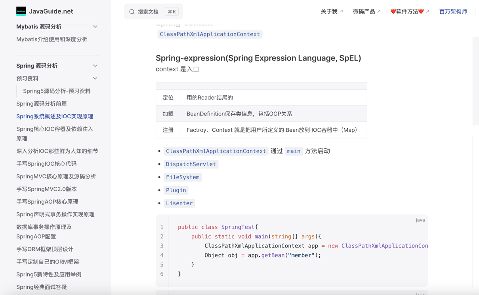479x295 pixels.
Task: Click the Plugin bullet item
Action: (x=176, y=190)
